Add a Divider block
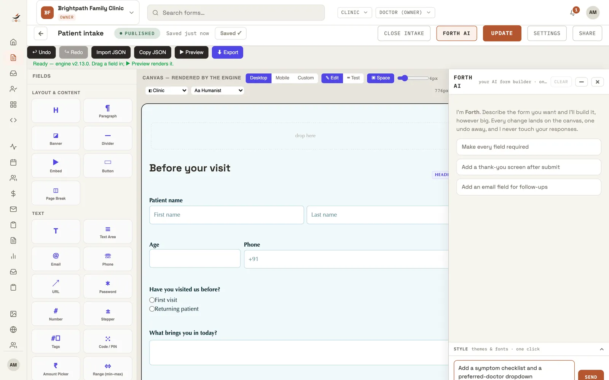609x380 pixels. 108,138
